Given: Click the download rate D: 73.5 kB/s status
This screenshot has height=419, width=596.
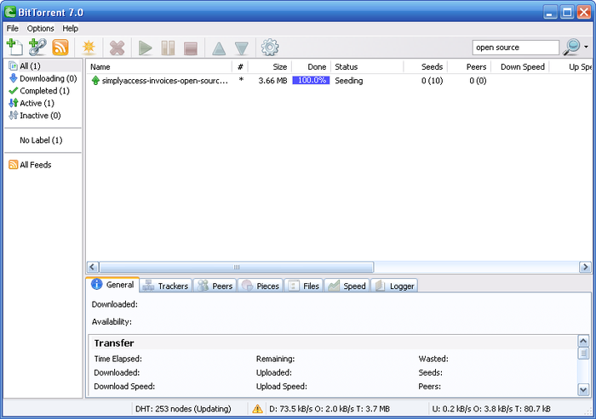Looking at the screenshot, I should click(x=330, y=409).
